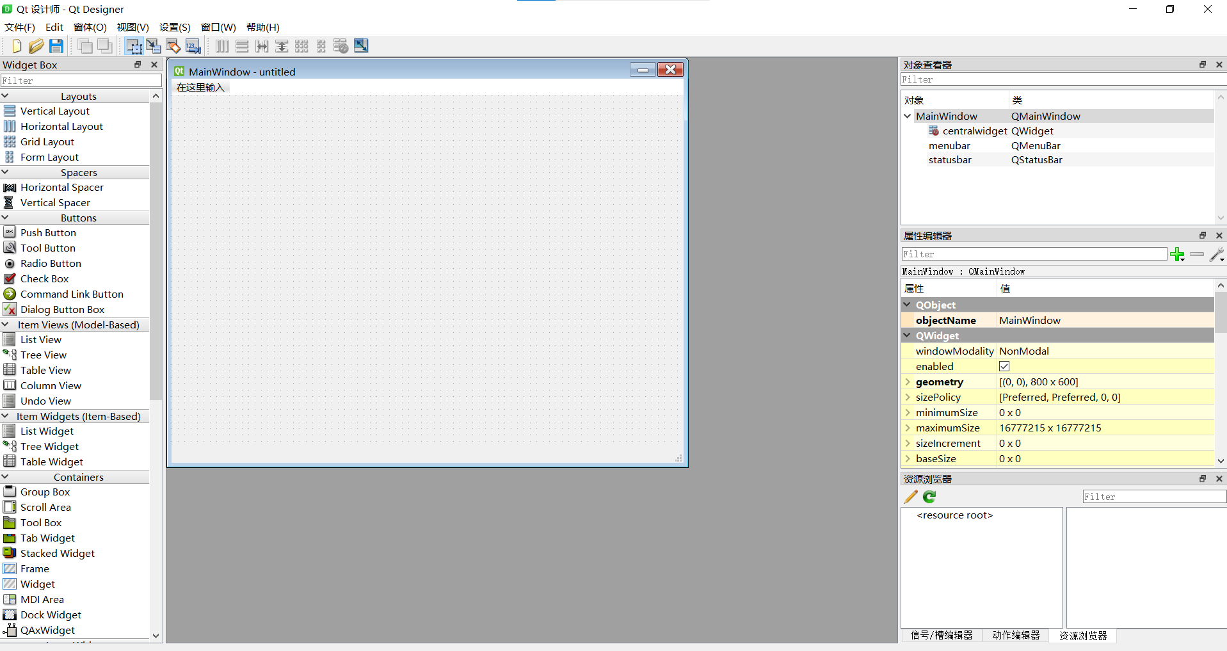Switch to the 动作编辑器 tab

[1015, 635]
